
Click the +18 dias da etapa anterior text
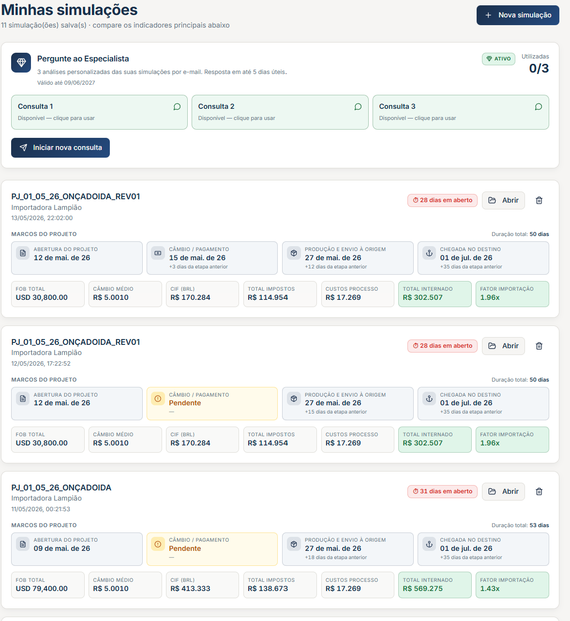tap(336, 558)
